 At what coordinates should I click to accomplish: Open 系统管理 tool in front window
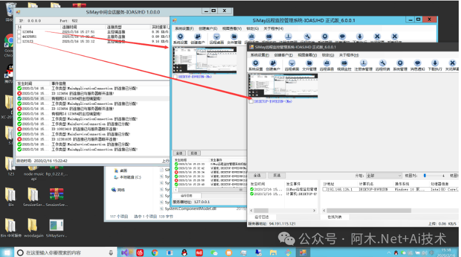(400, 65)
